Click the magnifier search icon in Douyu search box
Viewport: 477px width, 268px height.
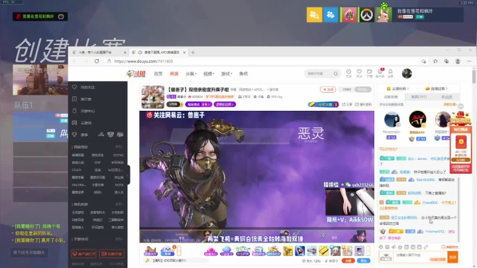pyautogui.click(x=335, y=74)
